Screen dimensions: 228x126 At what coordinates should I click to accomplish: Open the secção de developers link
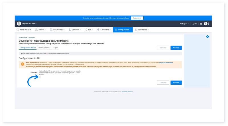(166, 62)
